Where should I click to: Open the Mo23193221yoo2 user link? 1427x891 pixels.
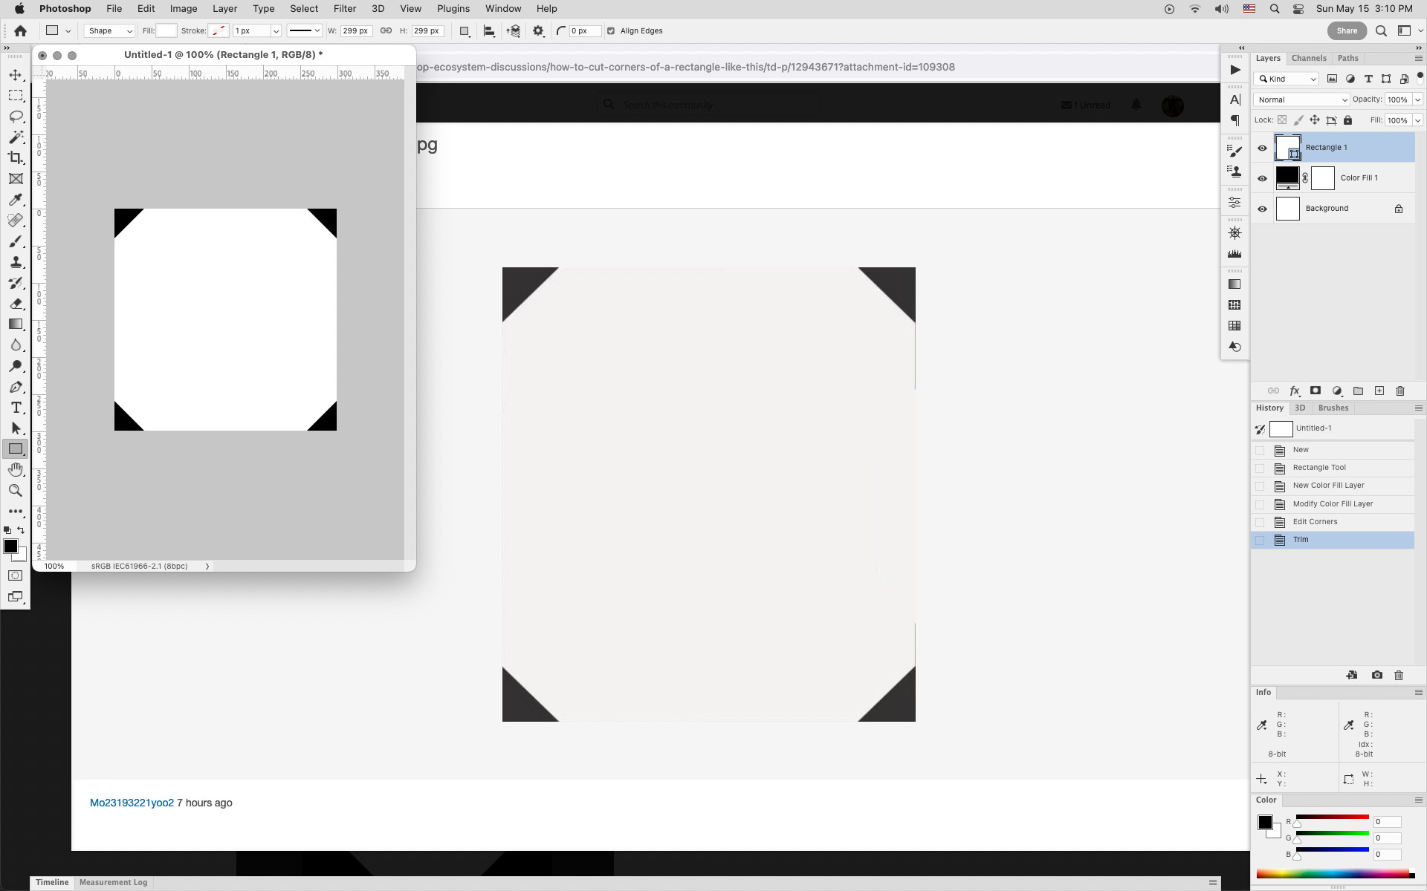(132, 803)
